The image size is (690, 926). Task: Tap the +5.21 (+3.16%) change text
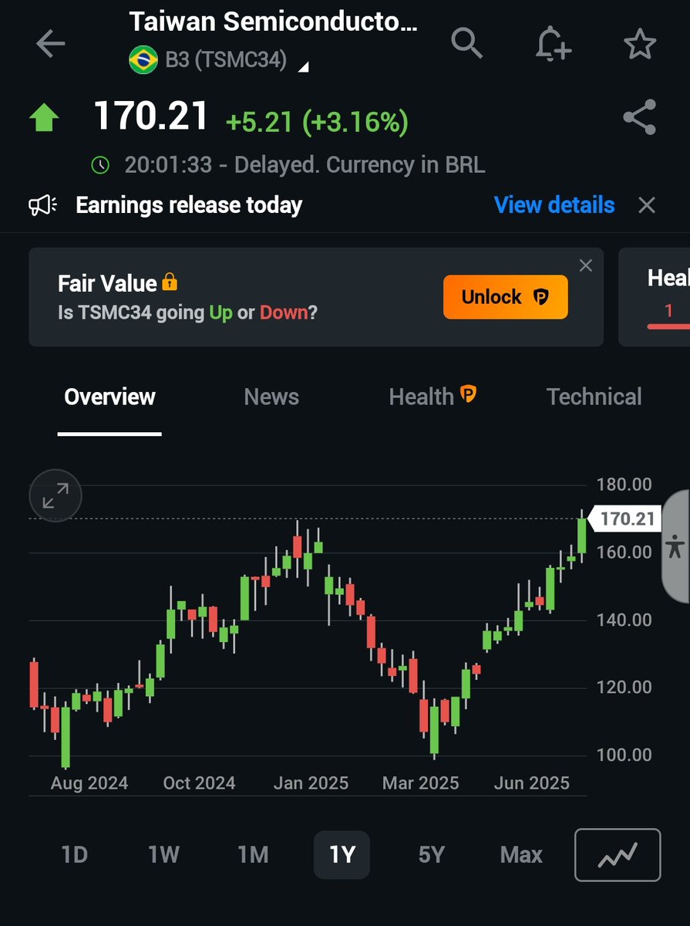tap(317, 121)
